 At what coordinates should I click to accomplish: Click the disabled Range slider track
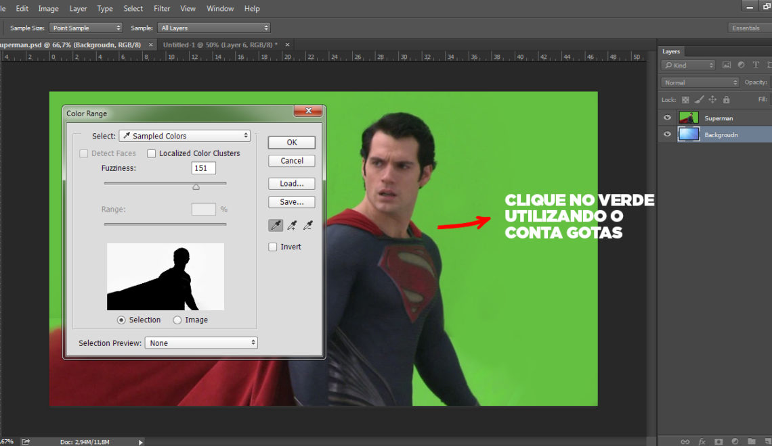pyautogui.click(x=165, y=224)
